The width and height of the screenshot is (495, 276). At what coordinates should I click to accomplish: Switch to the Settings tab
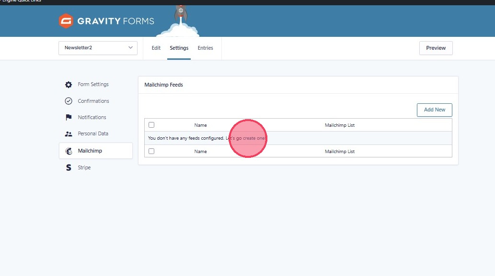(179, 48)
